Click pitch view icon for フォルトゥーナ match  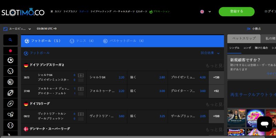(x=81, y=89)
